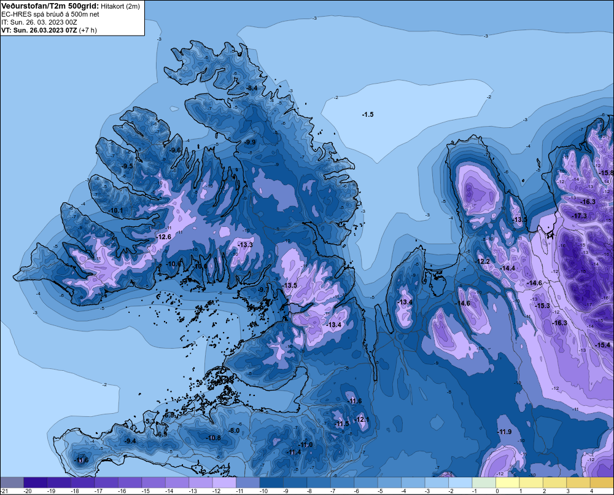
Task: Select the -2 pale blue legend swatch
Action: pos(460,482)
